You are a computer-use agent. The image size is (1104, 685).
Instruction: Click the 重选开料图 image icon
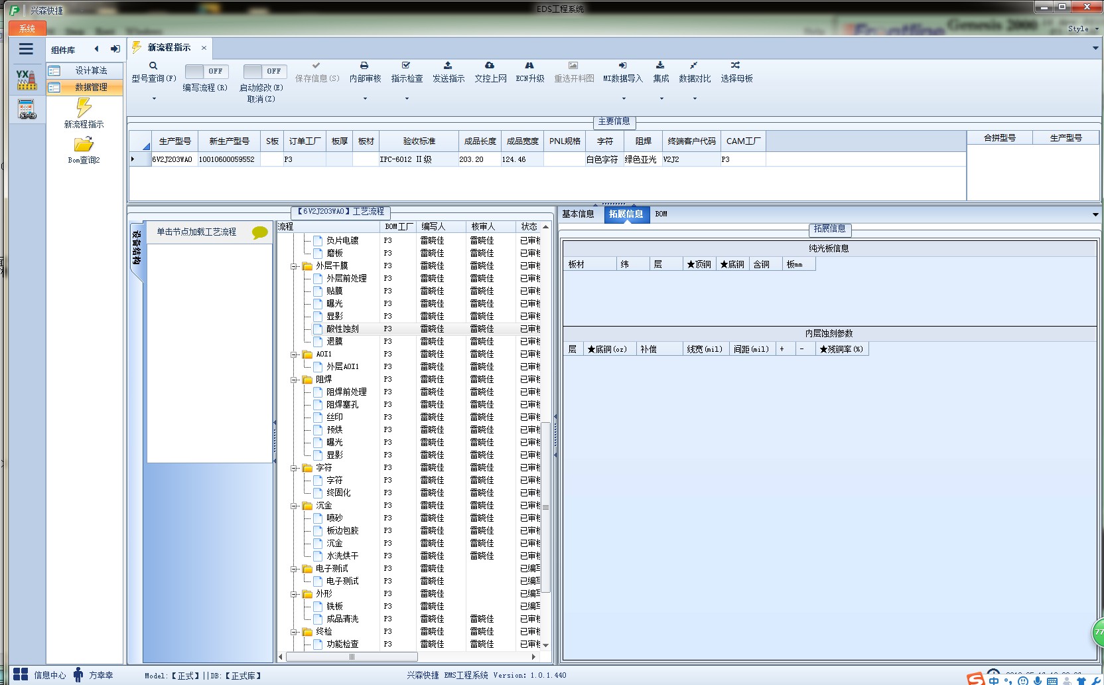point(573,66)
